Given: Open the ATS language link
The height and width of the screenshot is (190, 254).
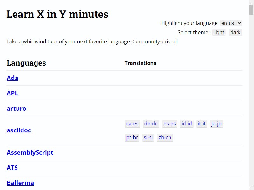Looking at the screenshot, I should coord(12,168).
